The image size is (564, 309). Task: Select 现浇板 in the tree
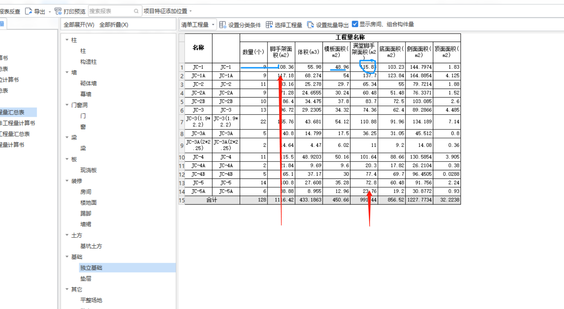(88, 170)
